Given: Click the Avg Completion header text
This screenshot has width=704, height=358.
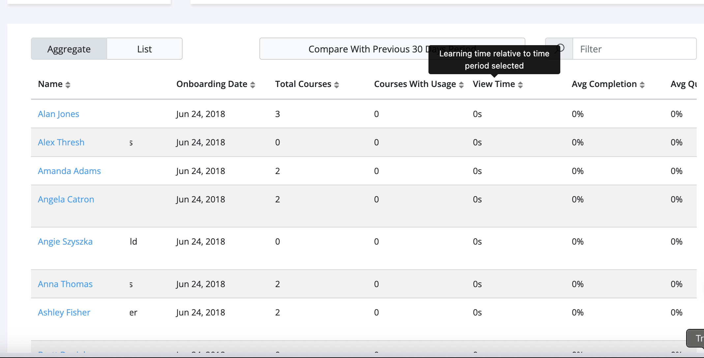Looking at the screenshot, I should pyautogui.click(x=604, y=84).
